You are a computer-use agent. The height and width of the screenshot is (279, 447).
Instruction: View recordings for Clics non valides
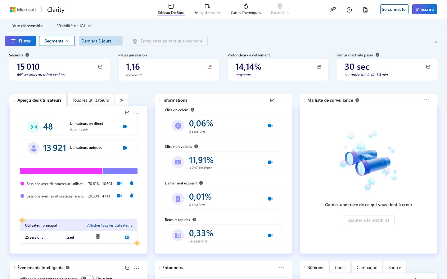(270, 162)
